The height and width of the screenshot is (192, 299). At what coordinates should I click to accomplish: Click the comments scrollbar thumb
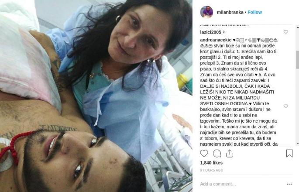click(298, 59)
